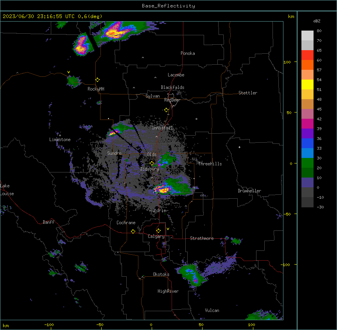Click the yellow diamond marker below Cochrane
This screenshot has height=330, width=337.
pyautogui.click(x=133, y=231)
